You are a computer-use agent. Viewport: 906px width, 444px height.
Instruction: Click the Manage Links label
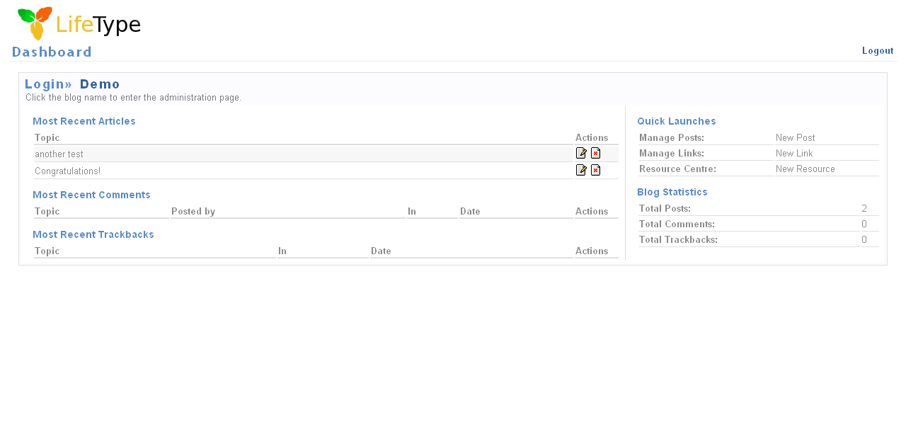(x=671, y=154)
